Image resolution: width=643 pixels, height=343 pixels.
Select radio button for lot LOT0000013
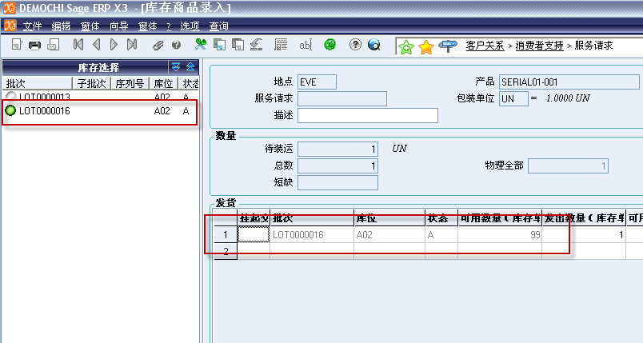10,97
